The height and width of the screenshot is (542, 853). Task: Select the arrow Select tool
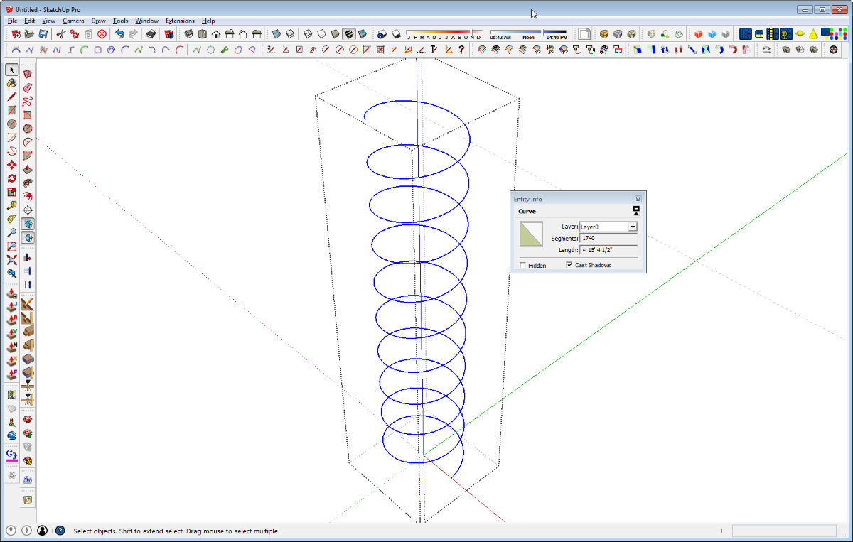tap(12, 70)
